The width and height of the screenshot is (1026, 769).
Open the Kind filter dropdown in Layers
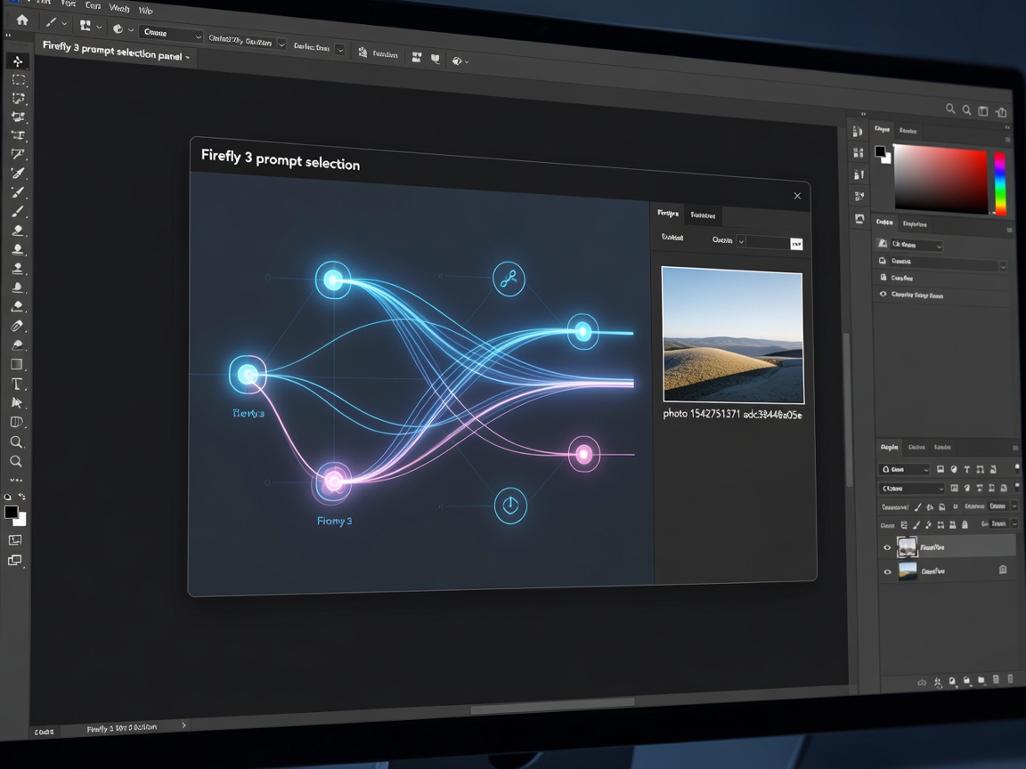(x=904, y=469)
